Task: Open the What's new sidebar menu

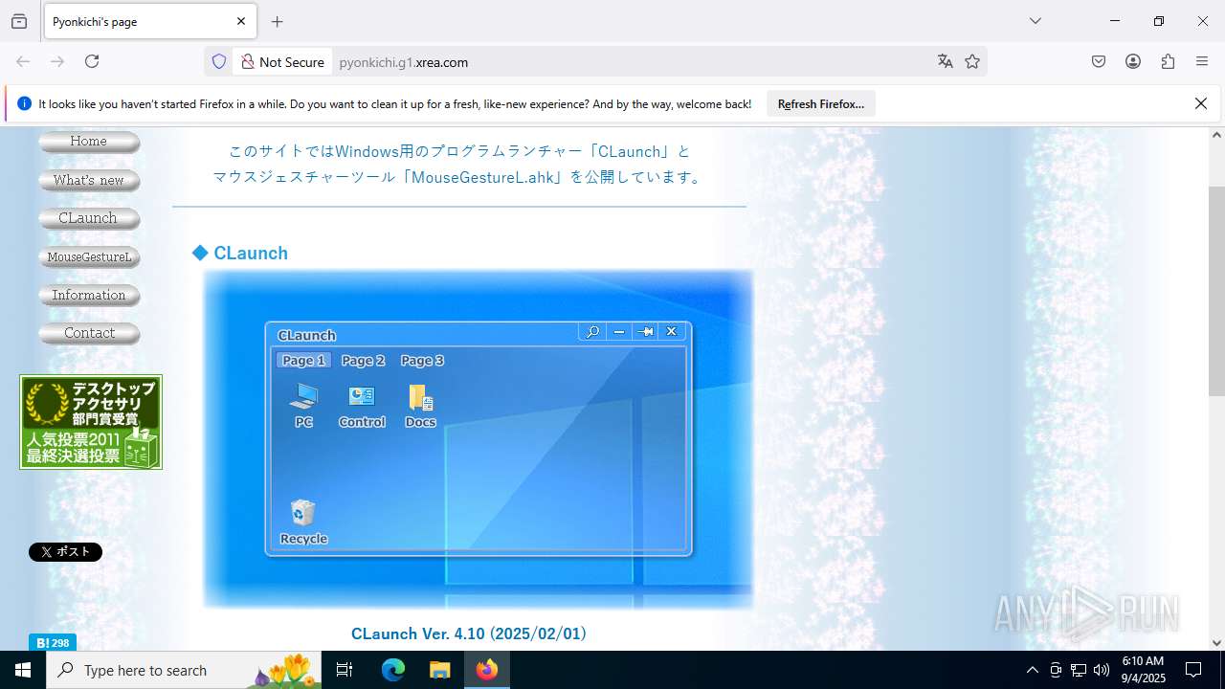Action: pos(89,180)
